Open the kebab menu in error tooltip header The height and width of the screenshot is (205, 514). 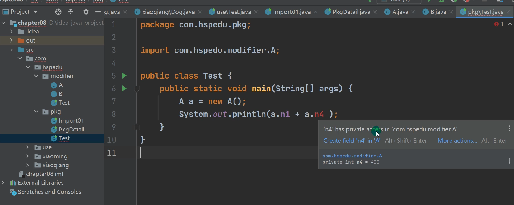click(509, 128)
